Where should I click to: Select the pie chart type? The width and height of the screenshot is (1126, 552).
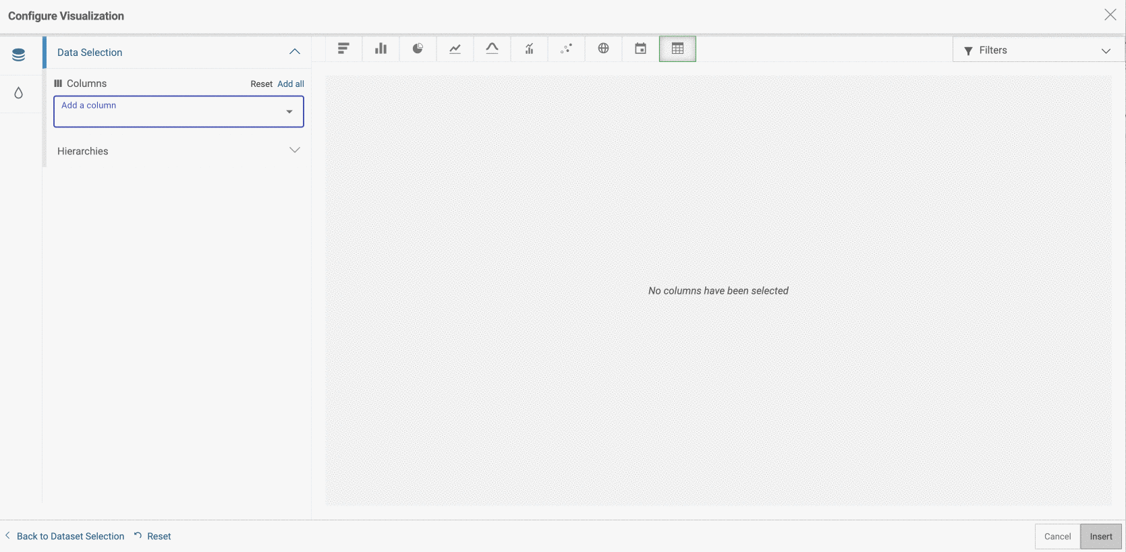tap(418, 49)
